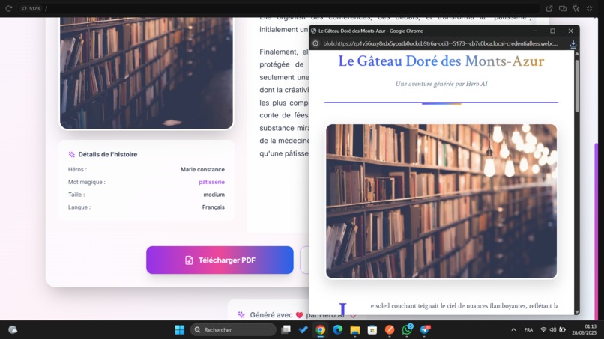Click the language value "Français"
The image size is (604, 339).
point(214,207)
